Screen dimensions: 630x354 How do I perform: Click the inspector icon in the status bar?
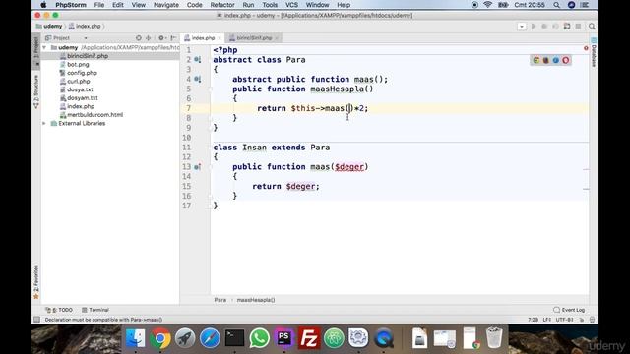point(592,320)
